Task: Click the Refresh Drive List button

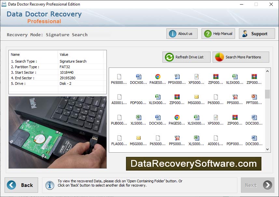Action: click(x=186, y=57)
